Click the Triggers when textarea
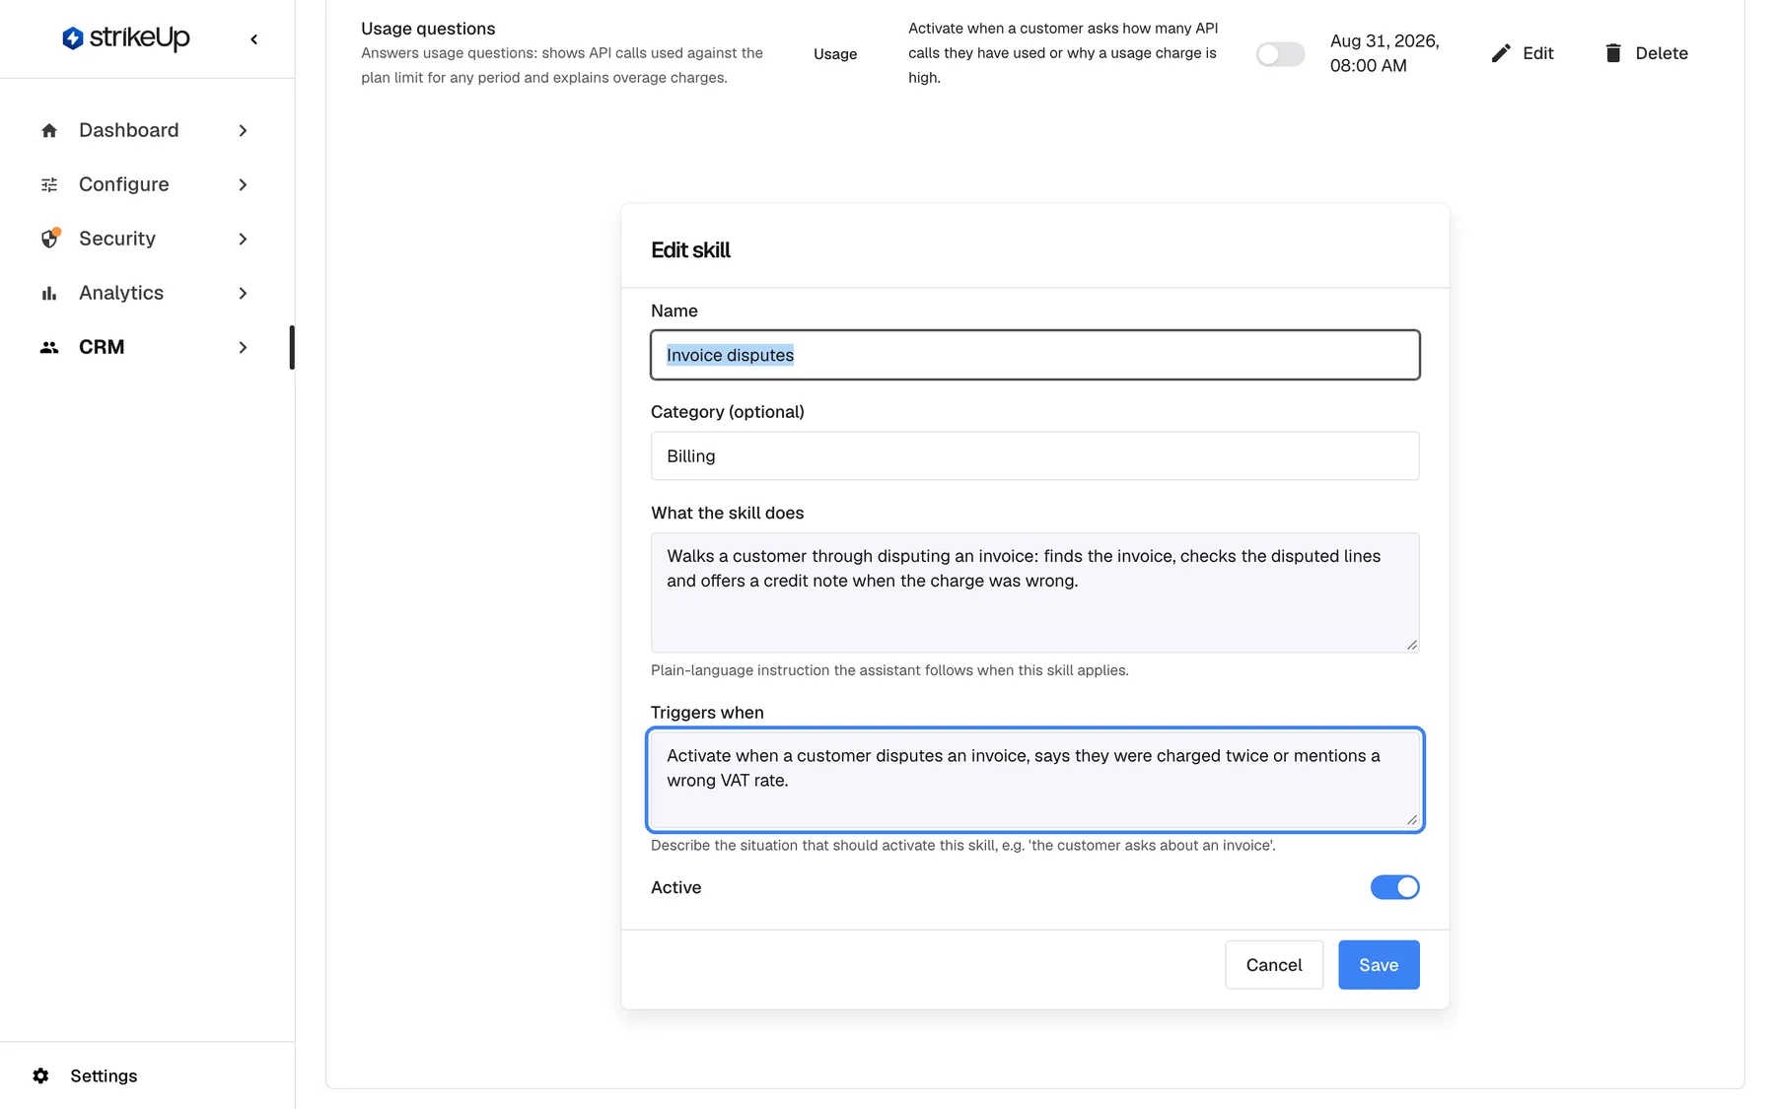1775x1109 pixels. (1035, 780)
